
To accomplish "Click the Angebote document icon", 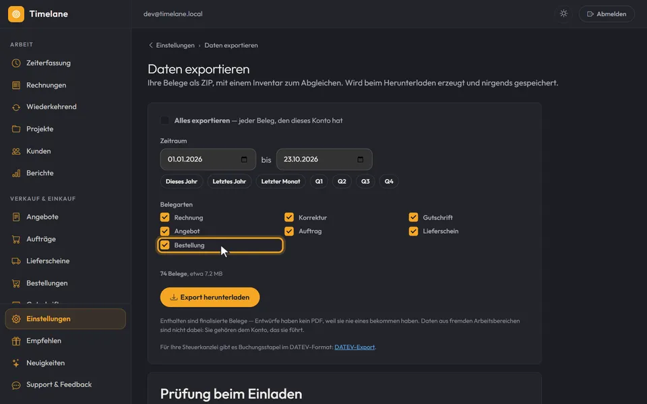I will [x=16, y=217].
